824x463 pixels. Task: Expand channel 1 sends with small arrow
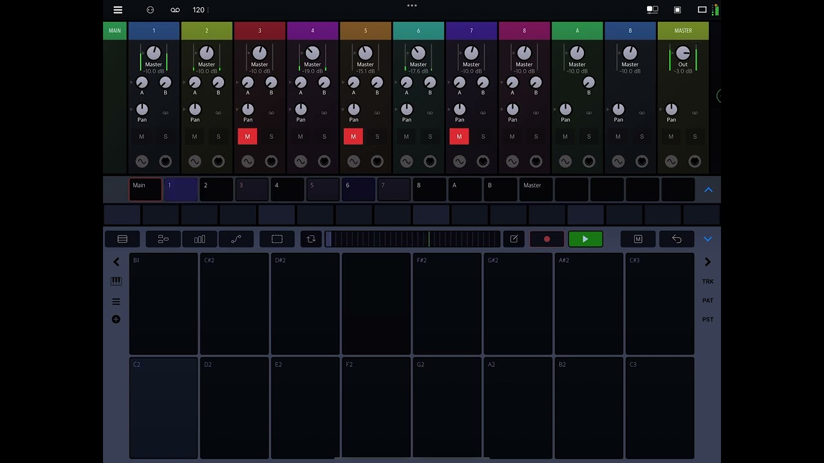[x=132, y=82]
